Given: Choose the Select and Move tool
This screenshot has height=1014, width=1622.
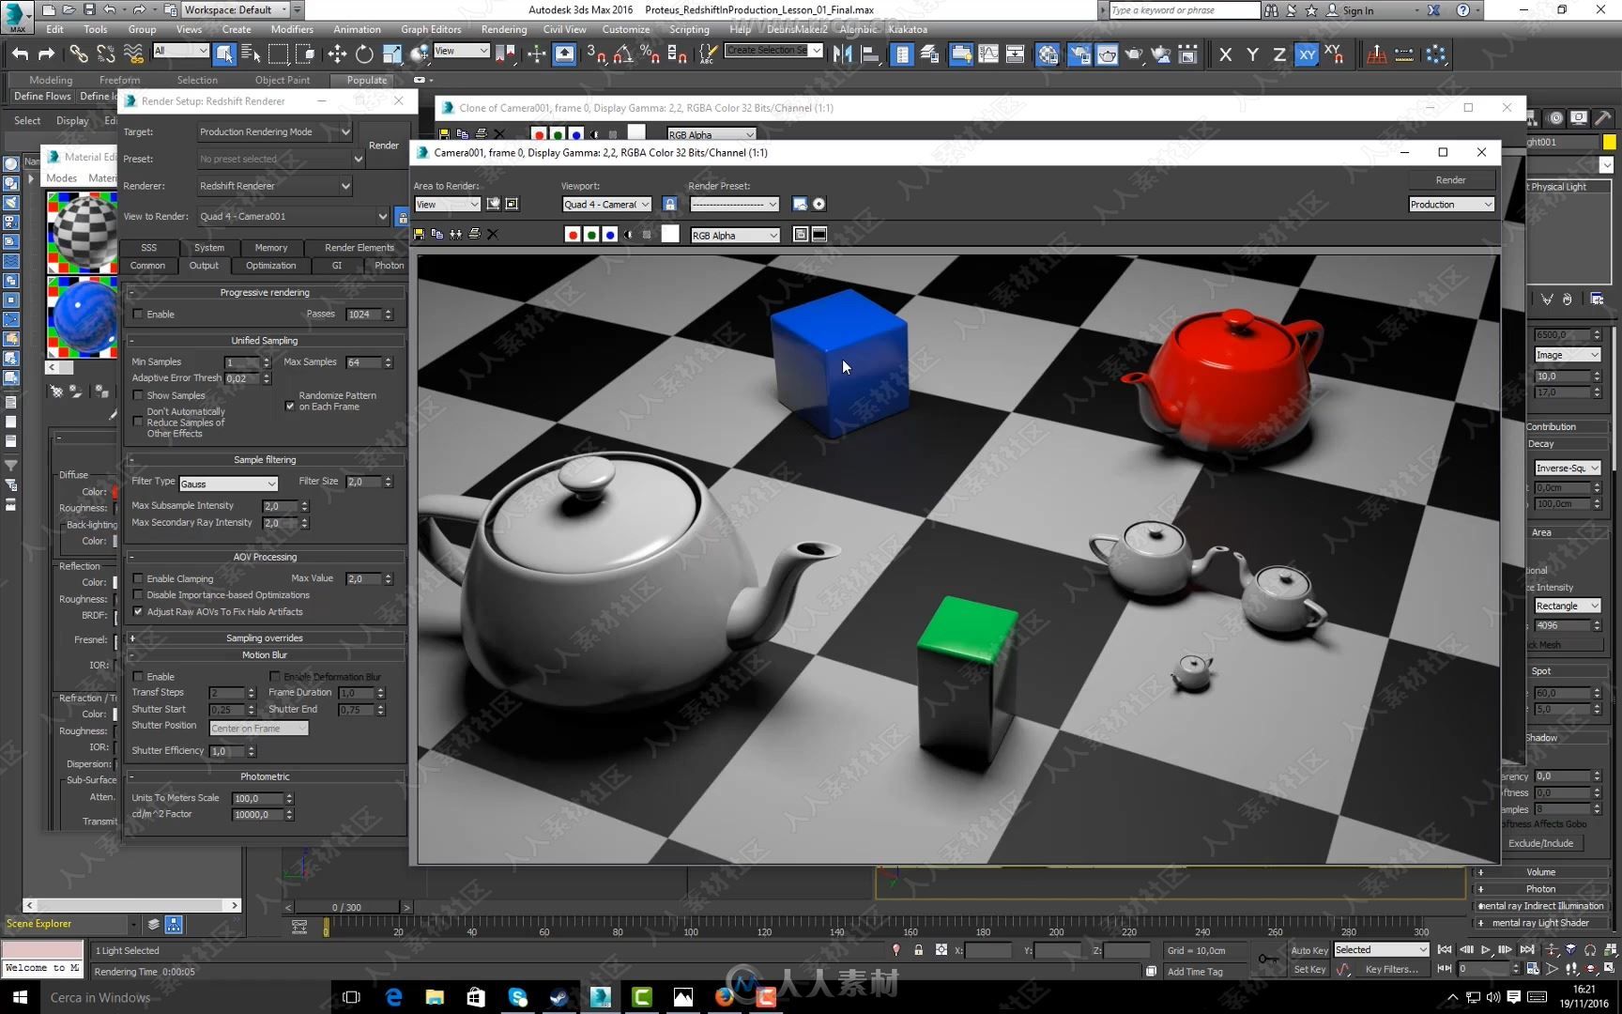Looking at the screenshot, I should click(x=337, y=54).
